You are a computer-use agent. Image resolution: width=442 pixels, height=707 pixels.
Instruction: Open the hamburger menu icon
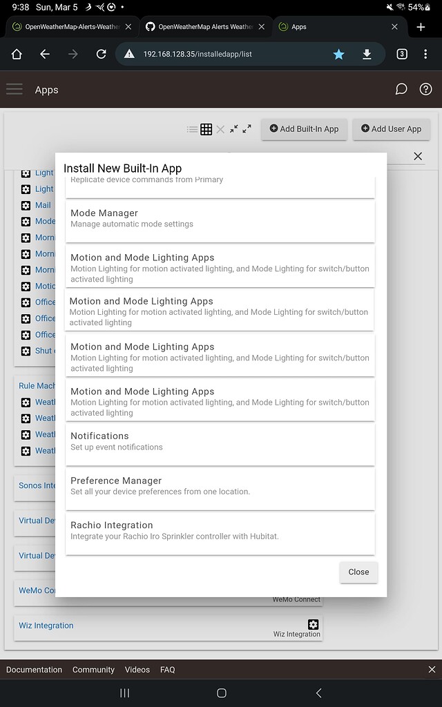click(x=14, y=89)
